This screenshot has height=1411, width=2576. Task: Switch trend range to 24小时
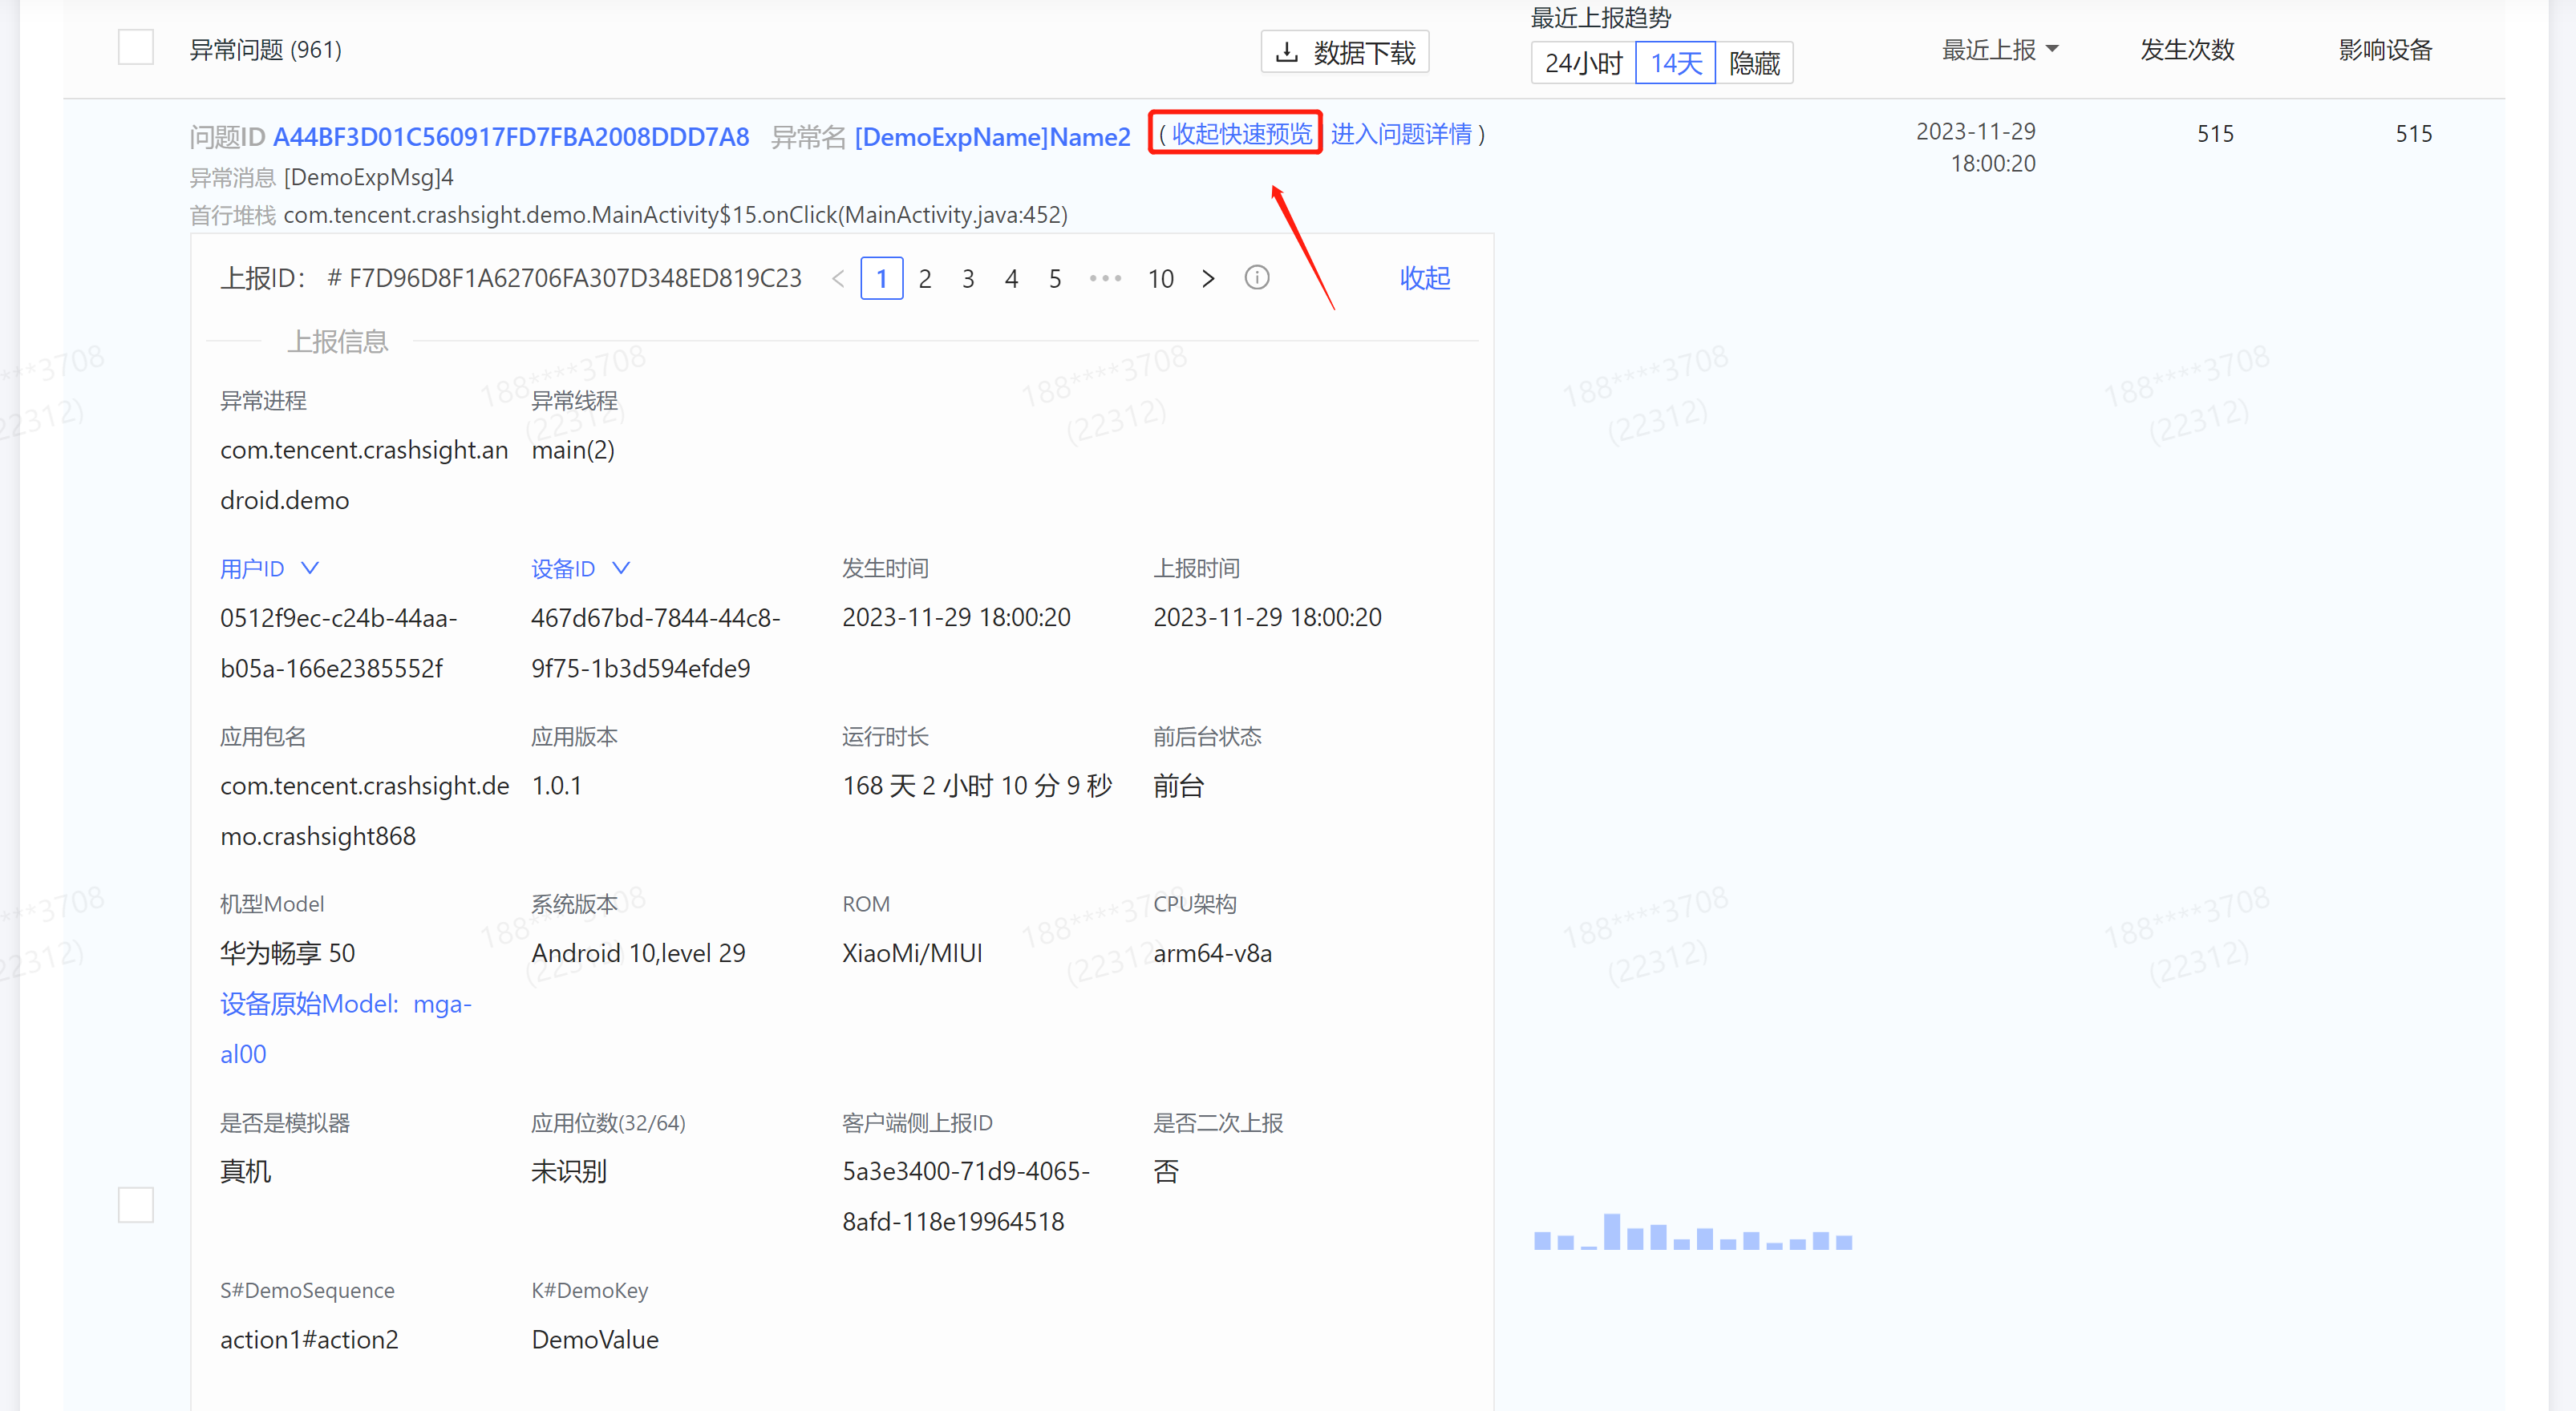pos(1583,63)
